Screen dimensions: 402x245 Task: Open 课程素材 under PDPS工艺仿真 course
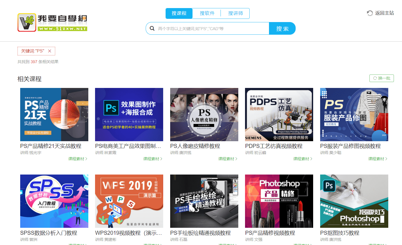(303, 159)
